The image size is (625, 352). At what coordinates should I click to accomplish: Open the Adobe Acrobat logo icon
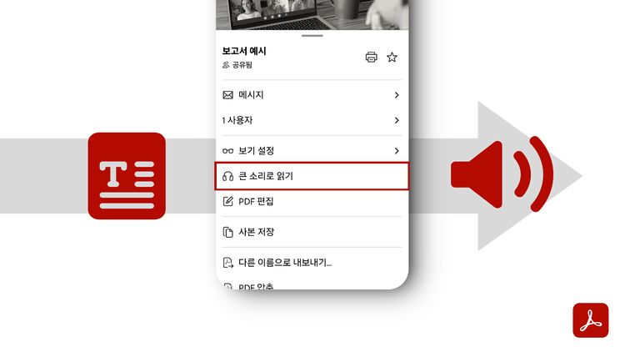(590, 320)
